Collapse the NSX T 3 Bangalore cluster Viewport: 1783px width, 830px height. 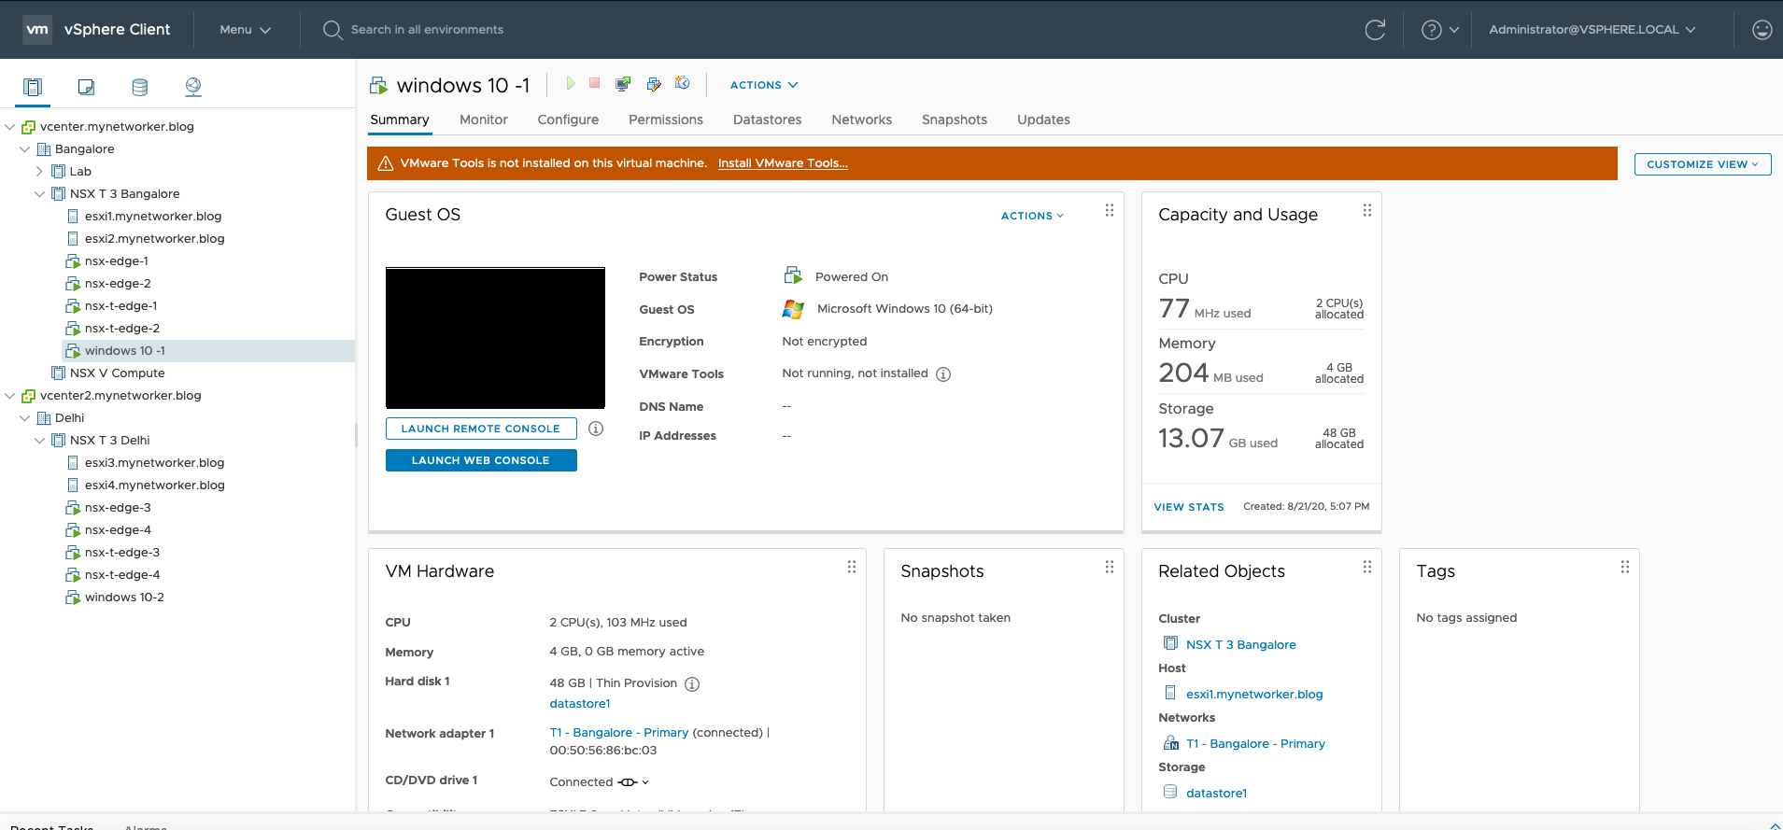[40, 194]
